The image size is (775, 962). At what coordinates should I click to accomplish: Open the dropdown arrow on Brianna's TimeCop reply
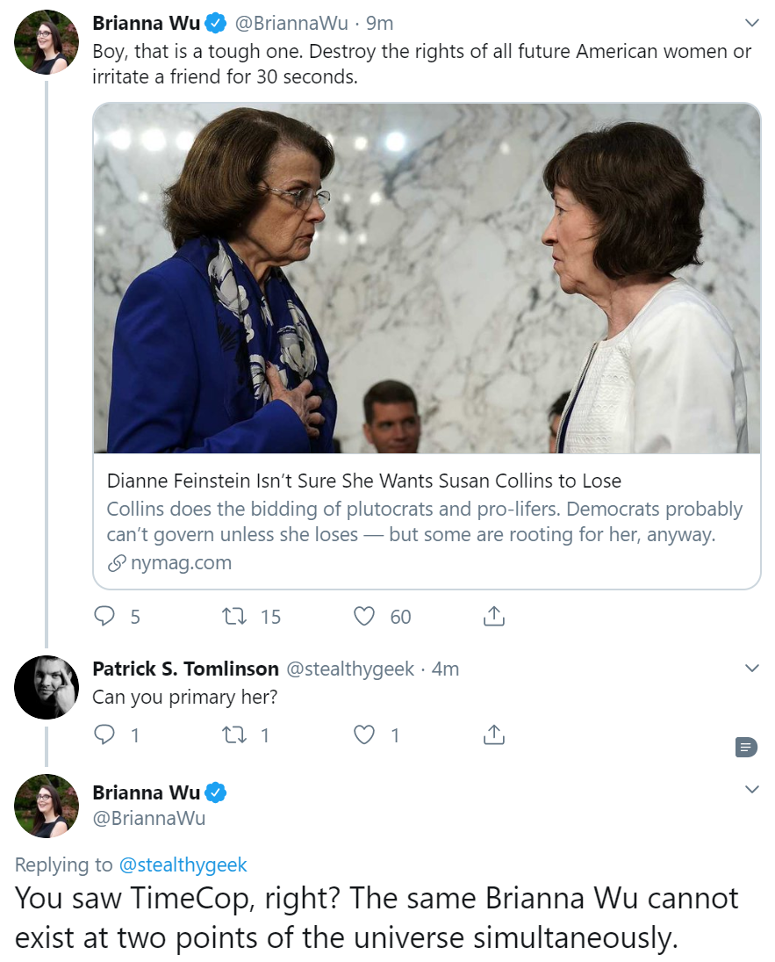point(751,789)
